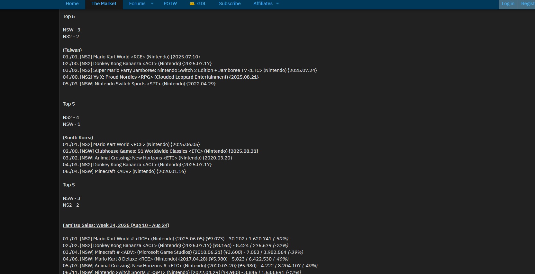
Task: Click Taiwan's Nintendo Switch Sports 05./03. entry
Action: [139, 84]
